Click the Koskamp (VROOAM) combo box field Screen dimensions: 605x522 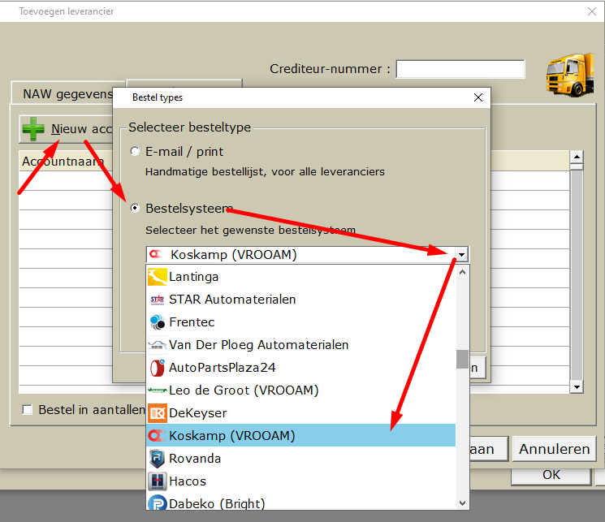click(x=307, y=255)
